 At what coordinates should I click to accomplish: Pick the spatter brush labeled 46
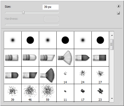click(x=30, y=93)
